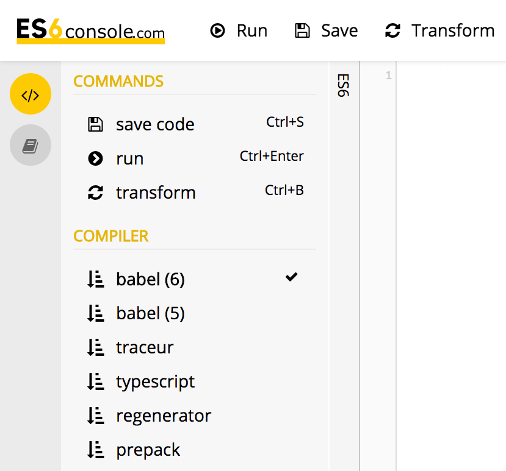
Task: Select the code editor sidebar icon
Action: coord(31,94)
